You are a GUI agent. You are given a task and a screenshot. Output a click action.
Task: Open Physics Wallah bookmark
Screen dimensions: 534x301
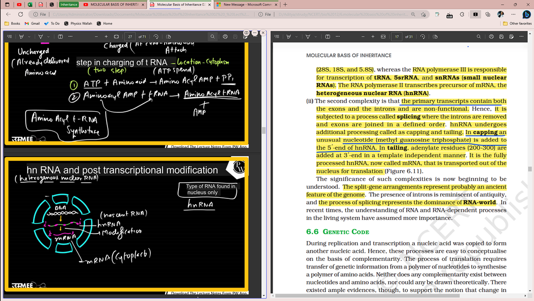click(78, 24)
